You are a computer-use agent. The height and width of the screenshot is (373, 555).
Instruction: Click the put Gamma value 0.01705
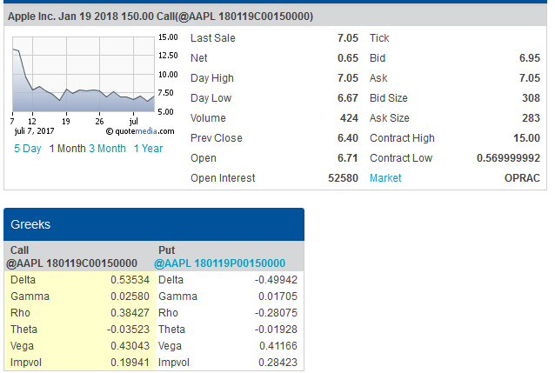pyautogui.click(x=277, y=296)
